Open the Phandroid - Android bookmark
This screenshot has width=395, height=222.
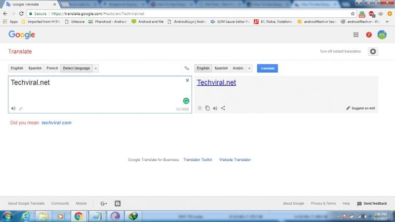point(107,22)
